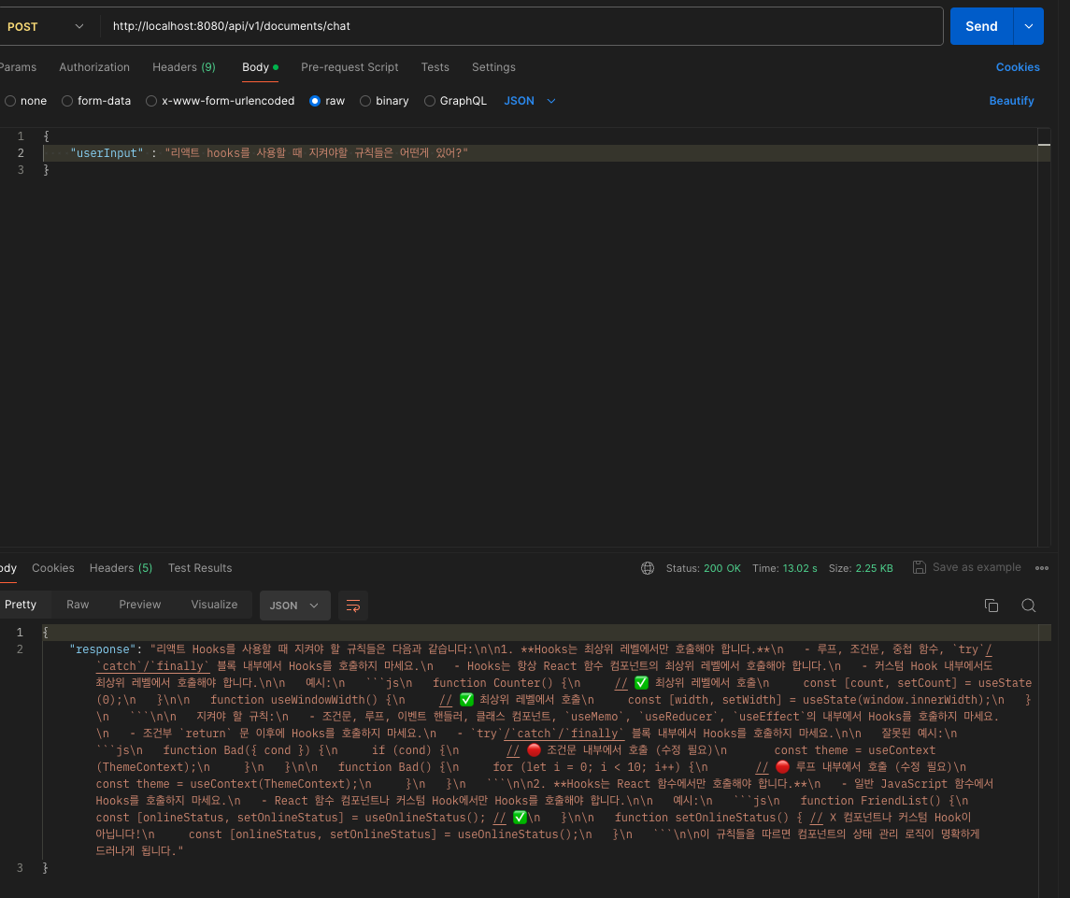
Task: Open the Params tab
Action: (x=18, y=67)
